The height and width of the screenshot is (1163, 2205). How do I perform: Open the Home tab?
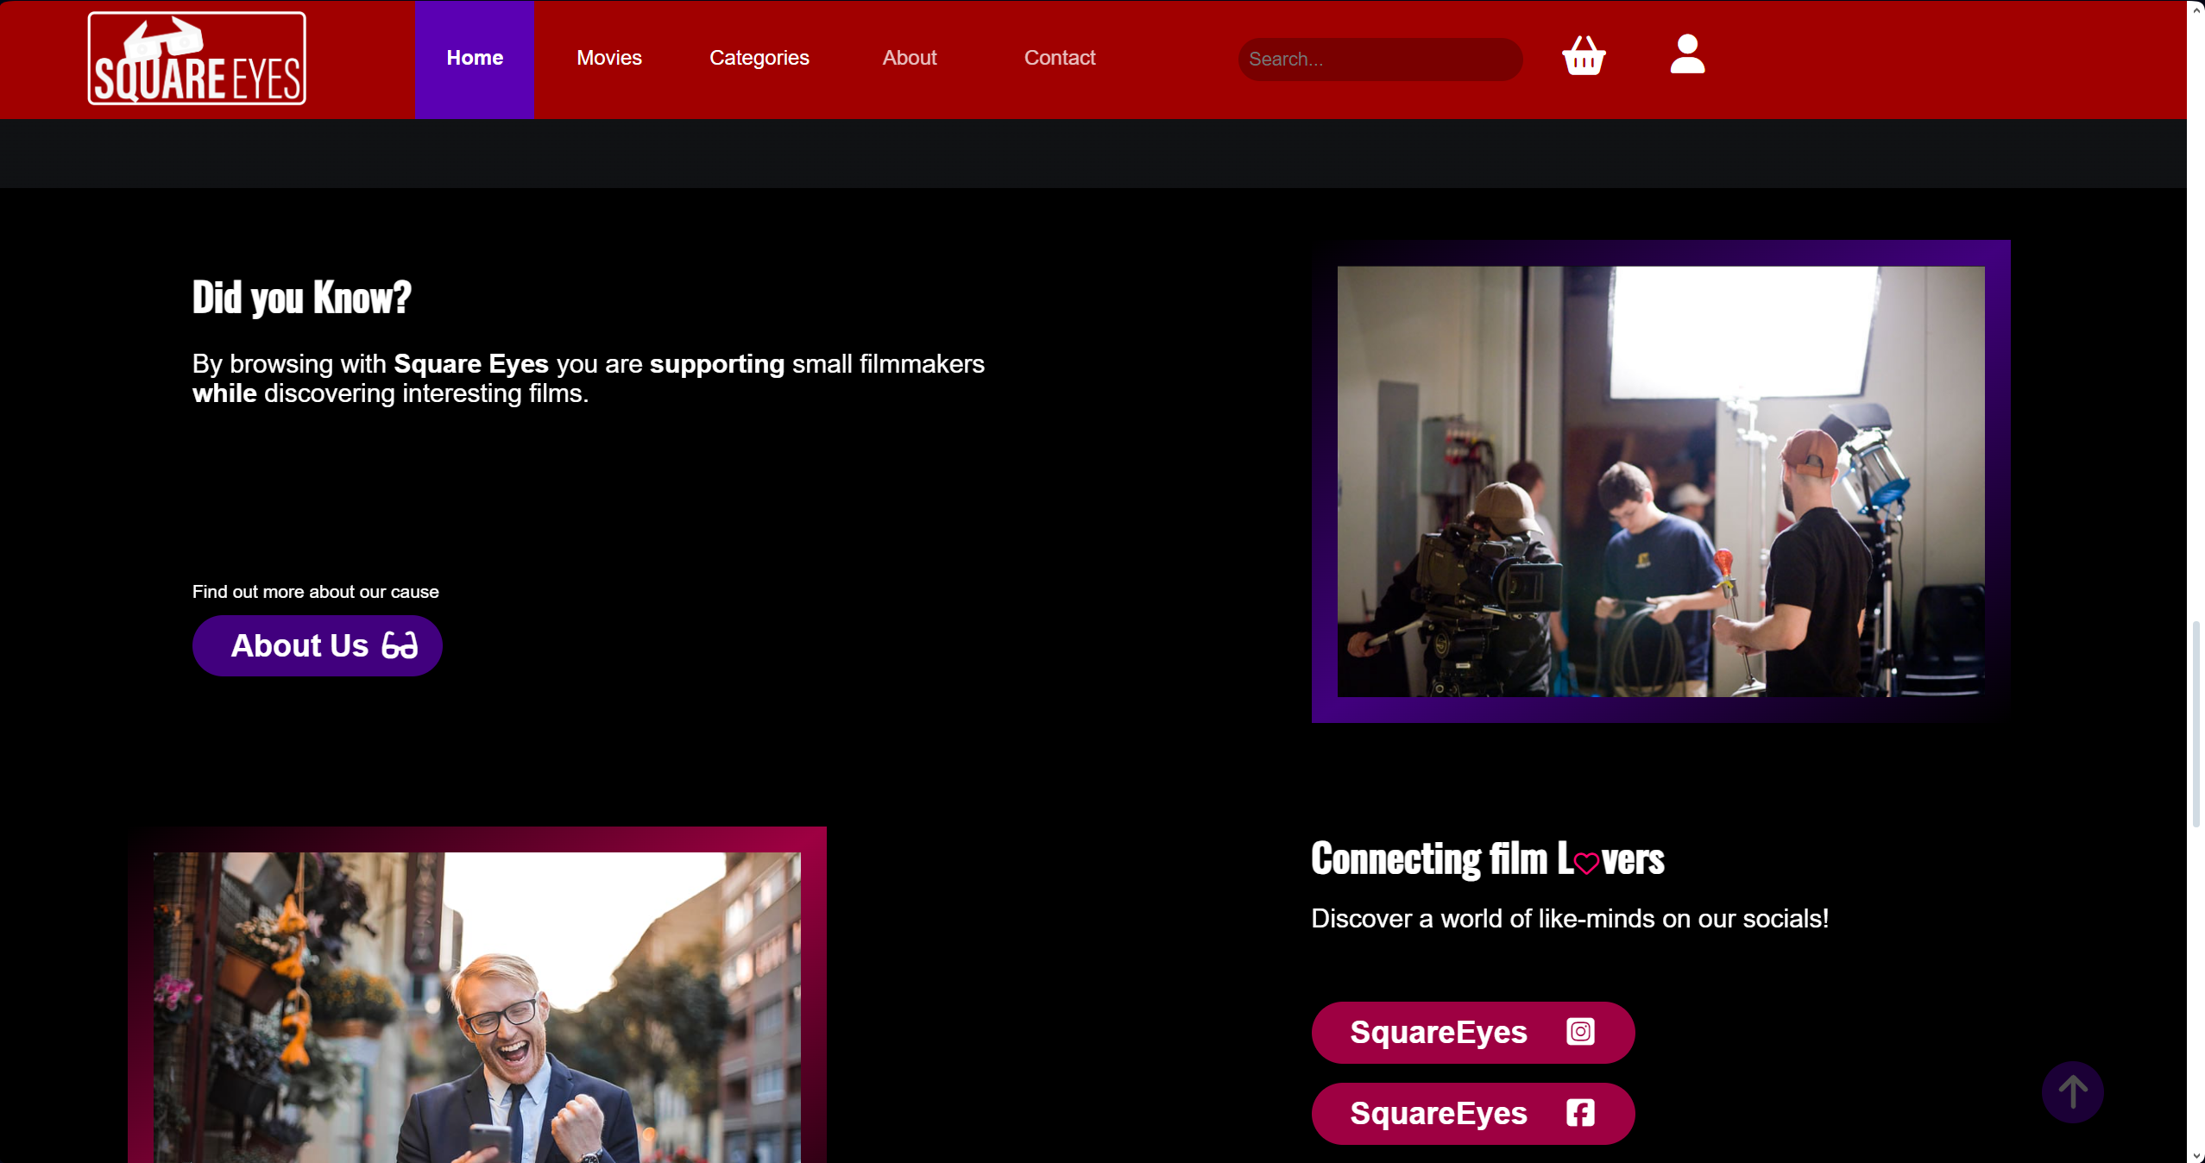[474, 57]
